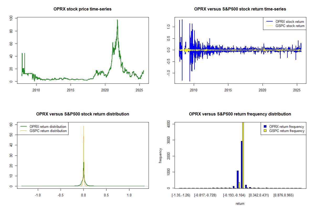Click the yellow GSPC return frequency legend swatch

(265, 131)
